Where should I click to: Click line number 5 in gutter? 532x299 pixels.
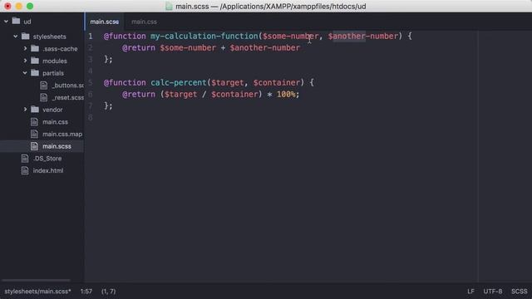[91, 82]
